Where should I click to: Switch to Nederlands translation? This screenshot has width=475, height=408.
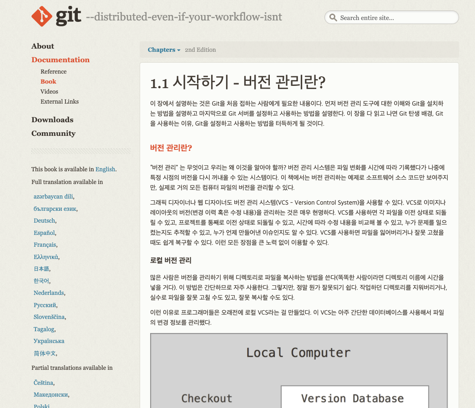(49, 293)
